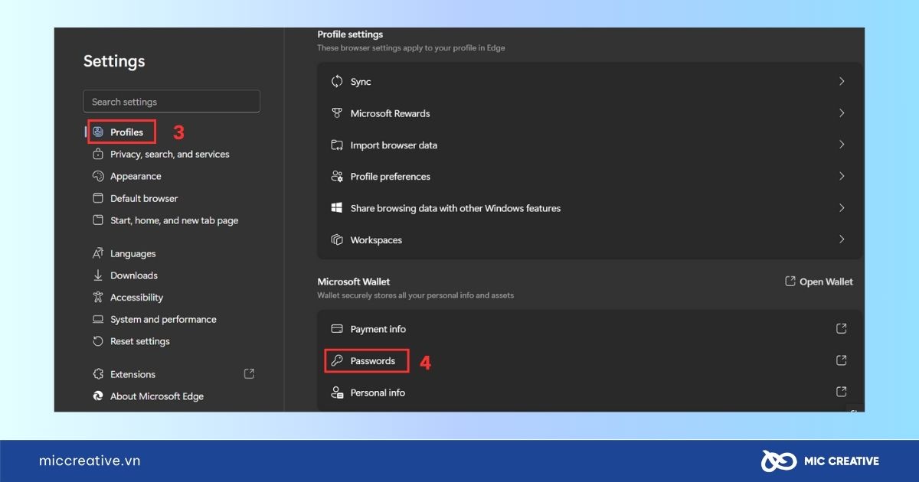919x482 pixels.
Task: Select Appearance in the settings sidebar
Action: pyautogui.click(x=136, y=176)
